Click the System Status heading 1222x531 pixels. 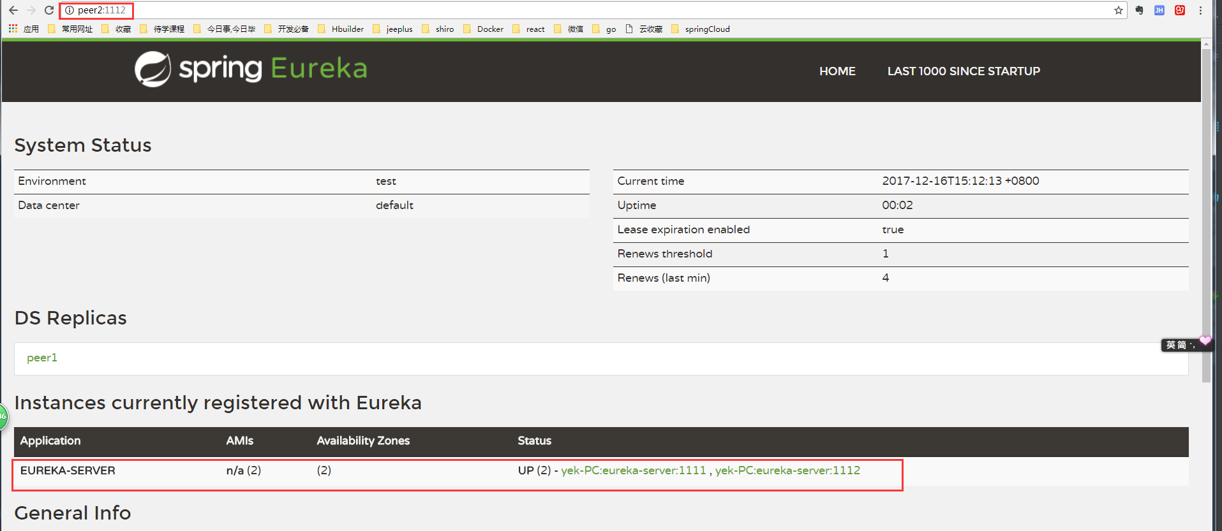tap(83, 145)
